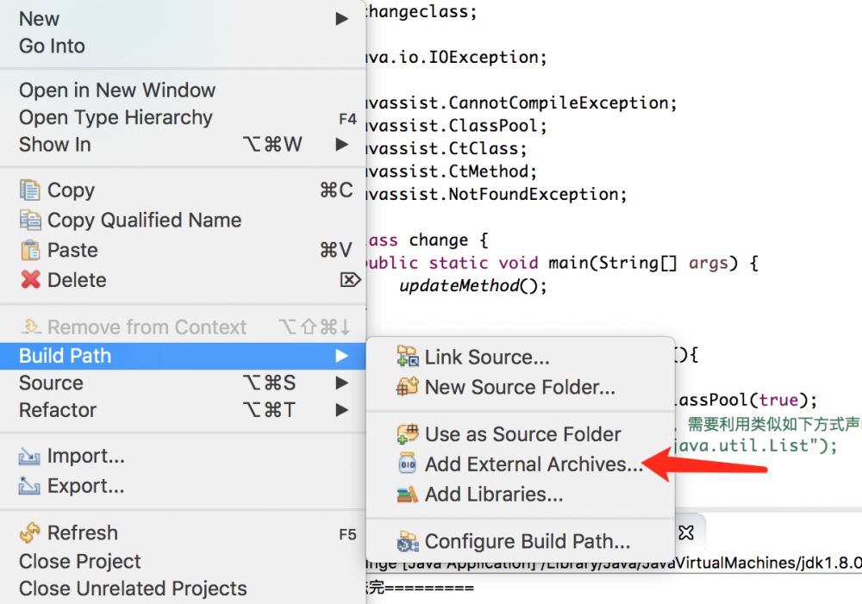
Task: Click the Paste clipboard icon
Action: coord(30,251)
